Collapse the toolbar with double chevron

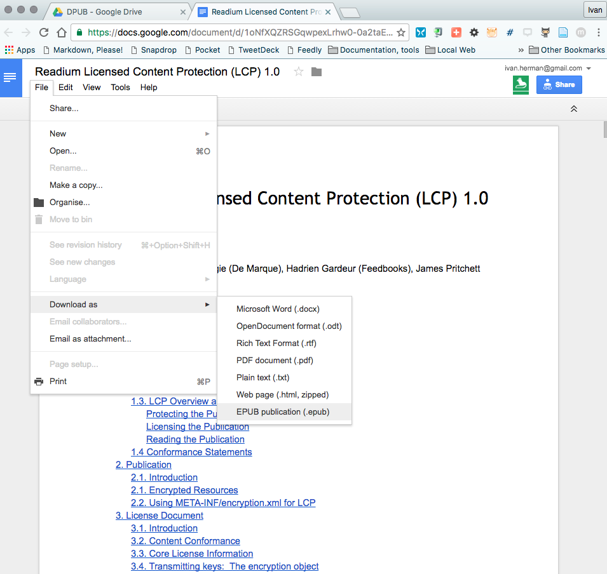[x=574, y=109]
